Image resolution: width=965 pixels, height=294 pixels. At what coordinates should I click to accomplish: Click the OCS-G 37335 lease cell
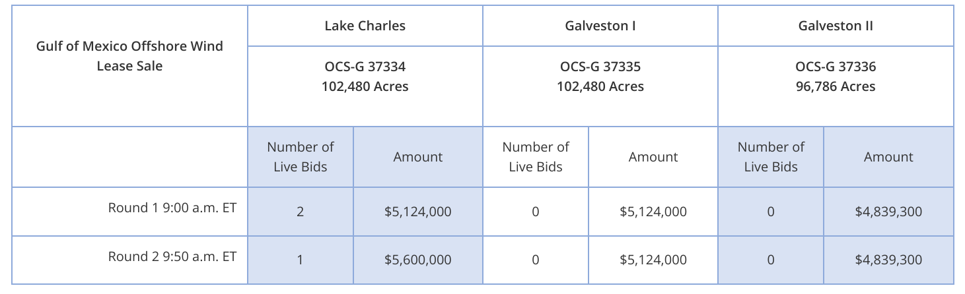(x=600, y=76)
